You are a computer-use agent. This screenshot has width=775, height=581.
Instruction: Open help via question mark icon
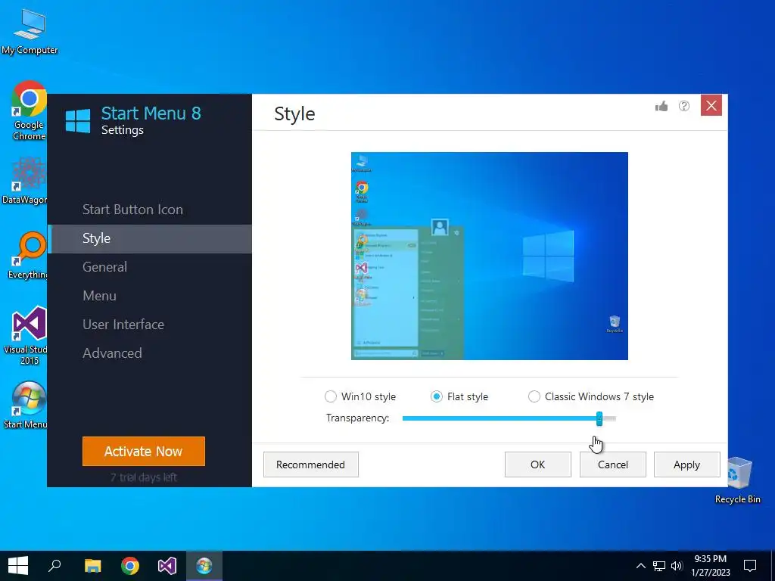[x=684, y=106]
